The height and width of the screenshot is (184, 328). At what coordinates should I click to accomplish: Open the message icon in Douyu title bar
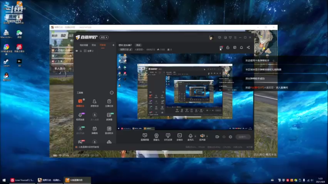pyautogui.click(x=219, y=38)
